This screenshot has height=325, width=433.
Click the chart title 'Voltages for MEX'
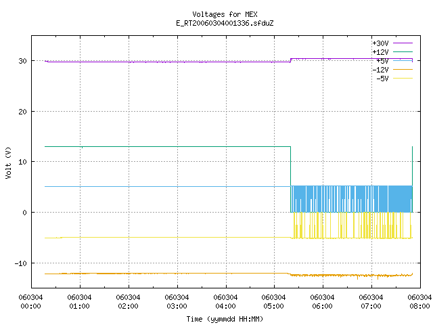[x=225, y=14]
